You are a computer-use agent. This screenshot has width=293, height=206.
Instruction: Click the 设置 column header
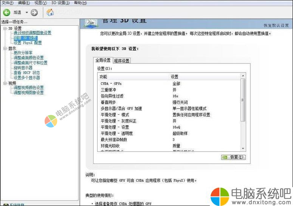pyautogui.click(x=205, y=77)
